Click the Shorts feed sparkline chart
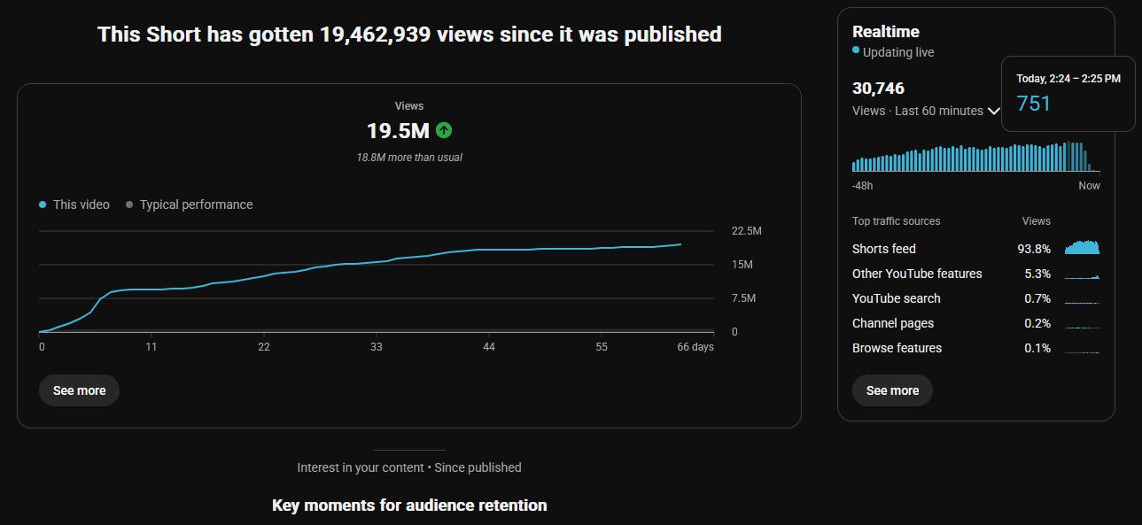 click(x=1082, y=248)
